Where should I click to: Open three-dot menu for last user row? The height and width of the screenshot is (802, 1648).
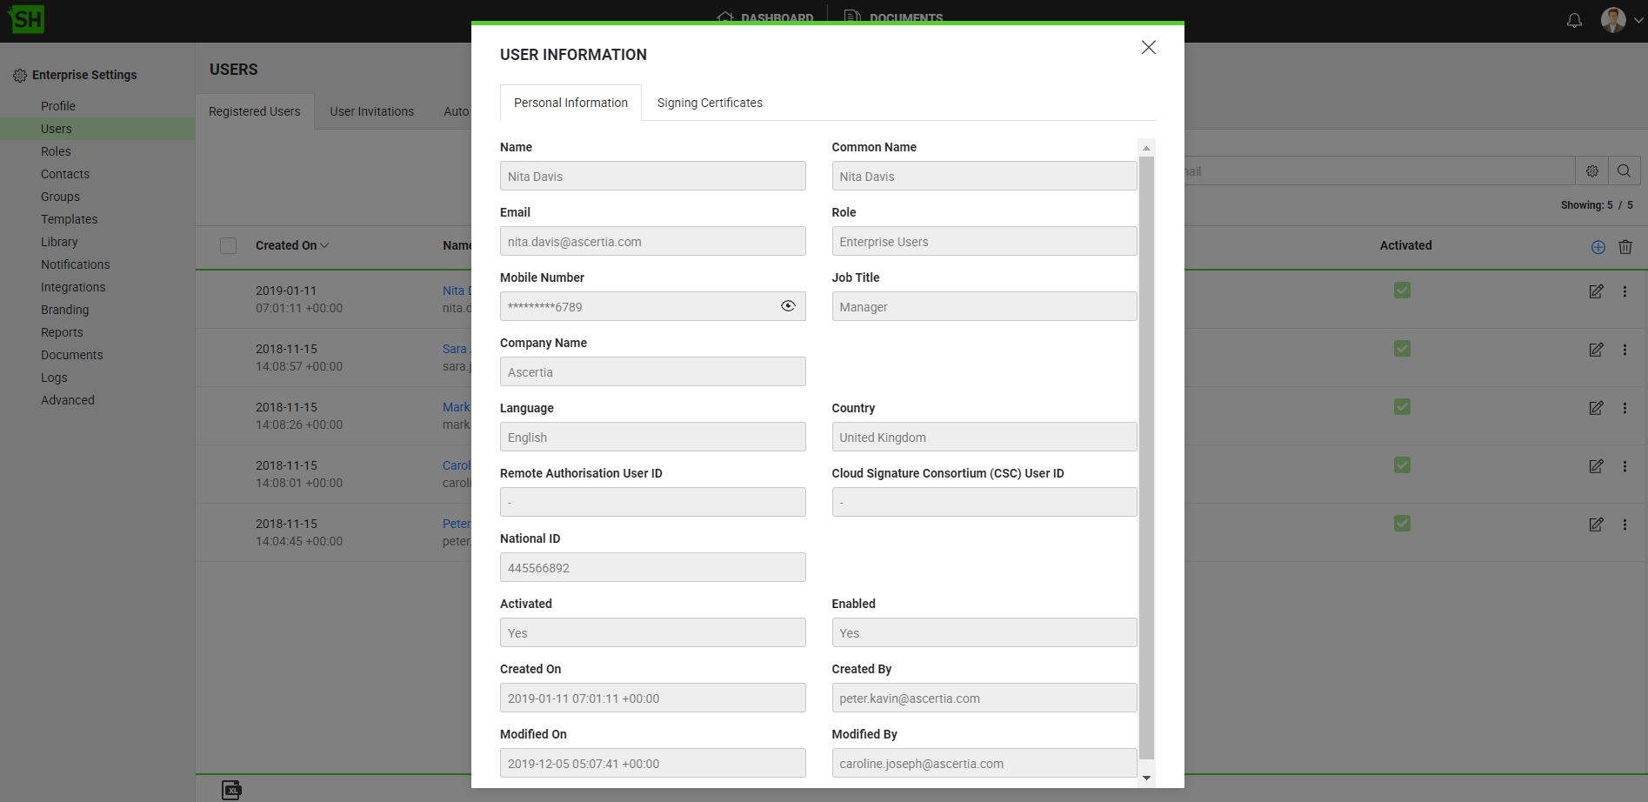pyautogui.click(x=1625, y=525)
